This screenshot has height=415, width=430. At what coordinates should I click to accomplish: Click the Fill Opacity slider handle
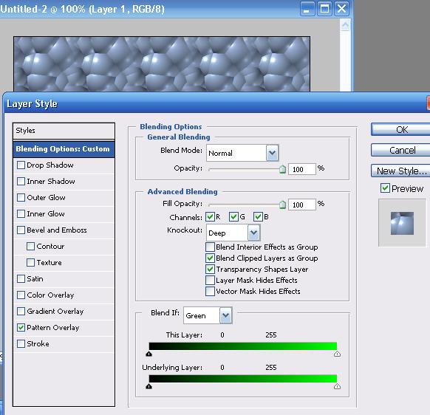[x=282, y=205]
